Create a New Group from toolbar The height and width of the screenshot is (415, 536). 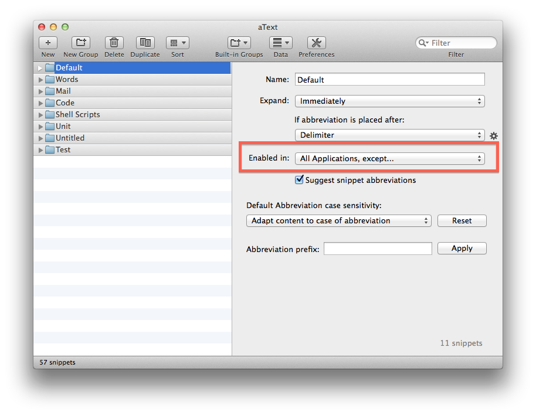pyautogui.click(x=81, y=43)
